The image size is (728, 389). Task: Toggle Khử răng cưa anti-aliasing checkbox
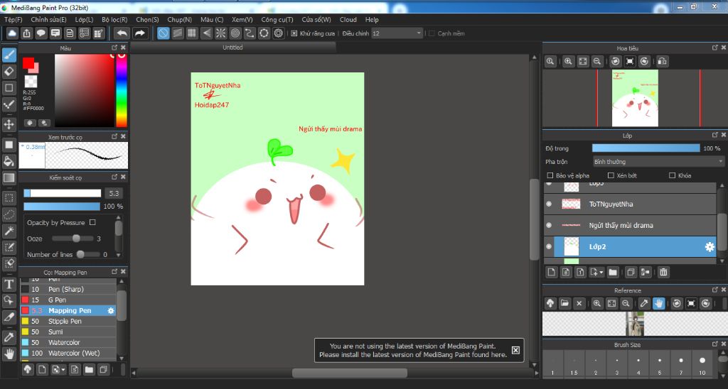pyautogui.click(x=294, y=33)
